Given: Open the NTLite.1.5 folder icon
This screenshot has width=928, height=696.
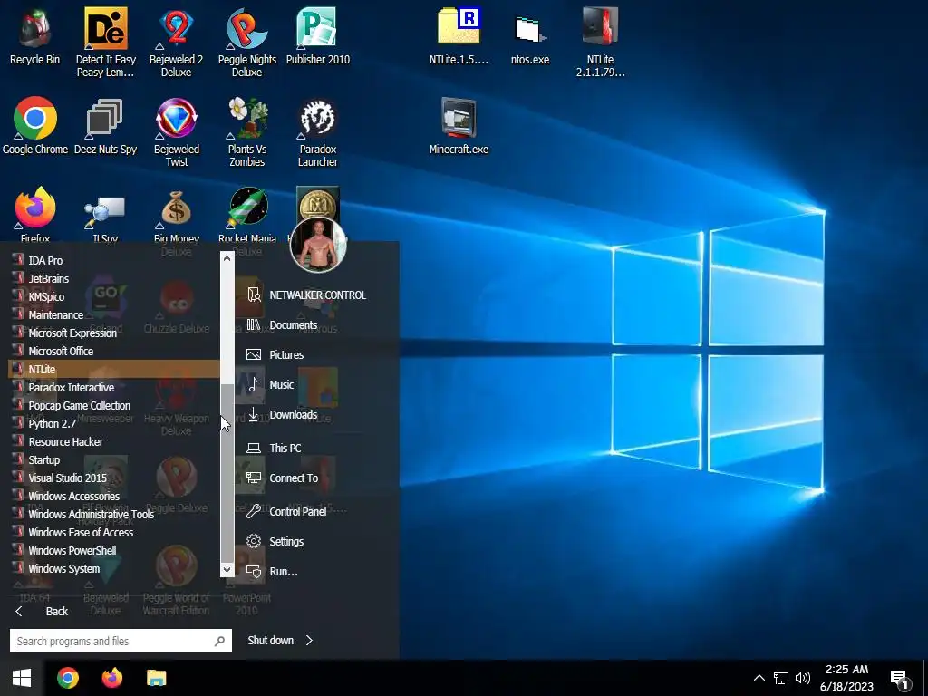Looking at the screenshot, I should (459, 35).
